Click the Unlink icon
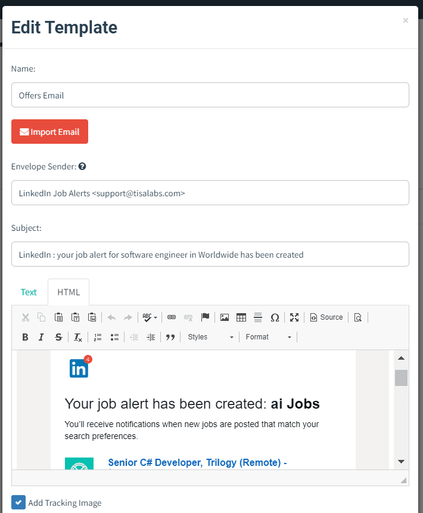The image size is (423, 513). [188, 317]
